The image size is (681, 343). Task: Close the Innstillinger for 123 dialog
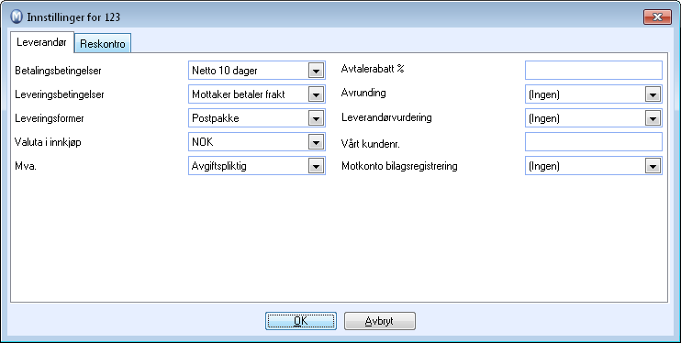click(x=657, y=17)
